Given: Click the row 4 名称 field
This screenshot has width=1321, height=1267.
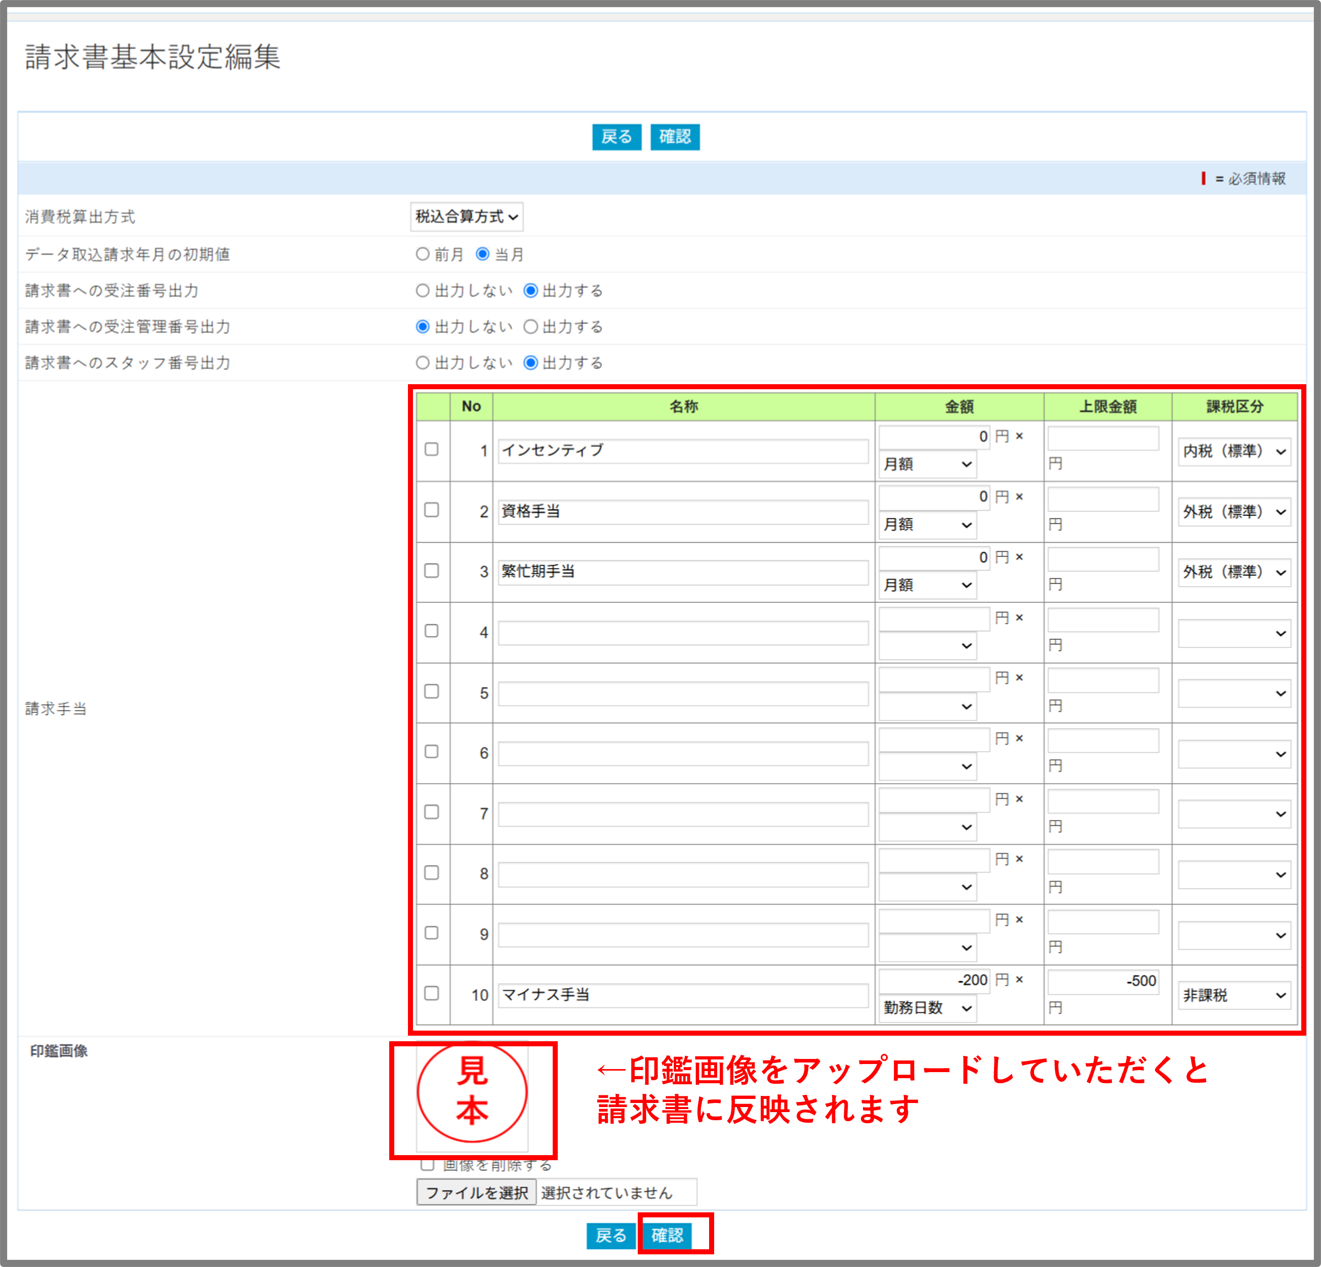Looking at the screenshot, I should tap(683, 633).
